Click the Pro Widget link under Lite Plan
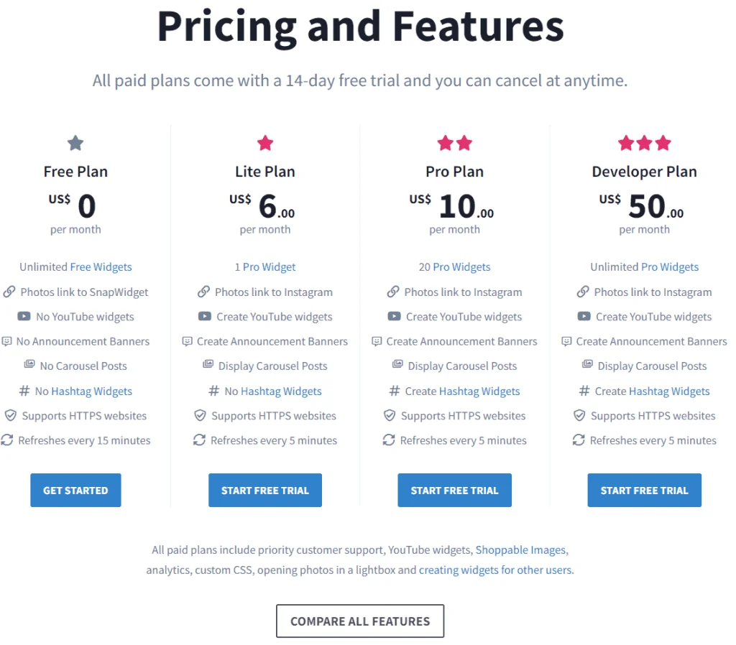Viewport: 736px width, 645px height. point(270,267)
